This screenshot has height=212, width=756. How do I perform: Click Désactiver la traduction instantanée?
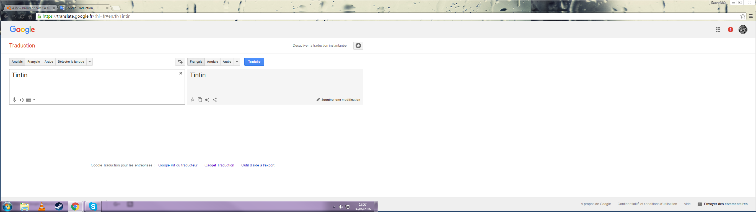(320, 46)
